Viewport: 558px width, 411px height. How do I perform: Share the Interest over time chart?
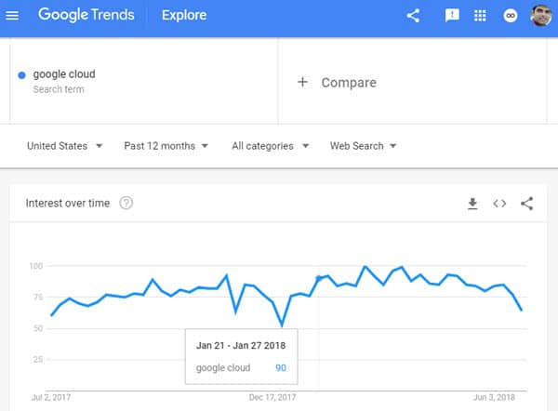click(x=526, y=204)
